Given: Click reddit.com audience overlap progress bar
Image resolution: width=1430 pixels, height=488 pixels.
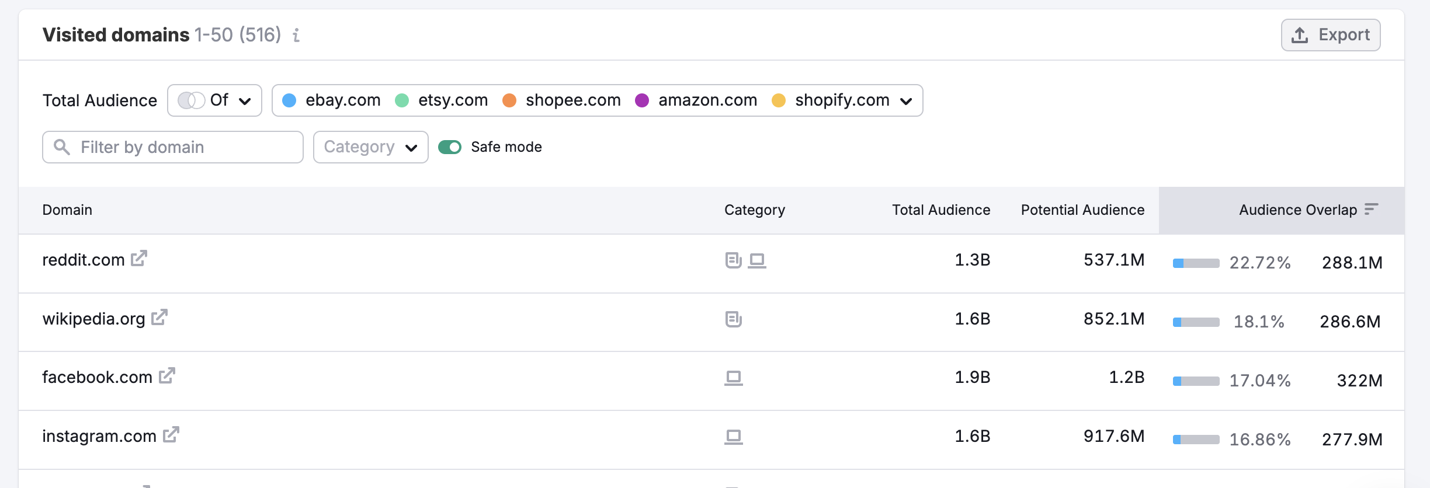Looking at the screenshot, I should coord(1196,263).
